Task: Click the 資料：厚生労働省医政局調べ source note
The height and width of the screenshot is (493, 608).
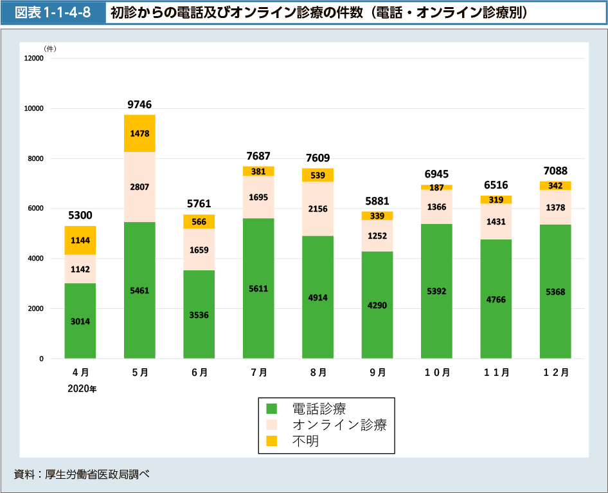Action: point(82,475)
